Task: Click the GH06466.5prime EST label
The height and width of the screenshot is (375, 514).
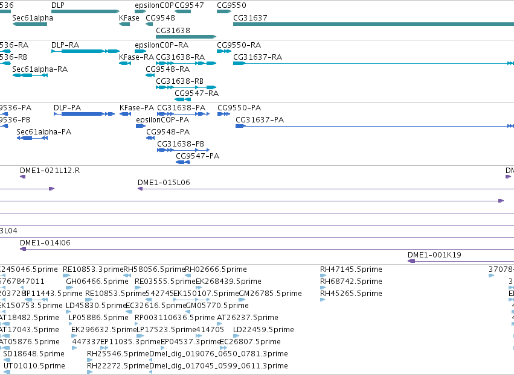Action: coord(97,282)
